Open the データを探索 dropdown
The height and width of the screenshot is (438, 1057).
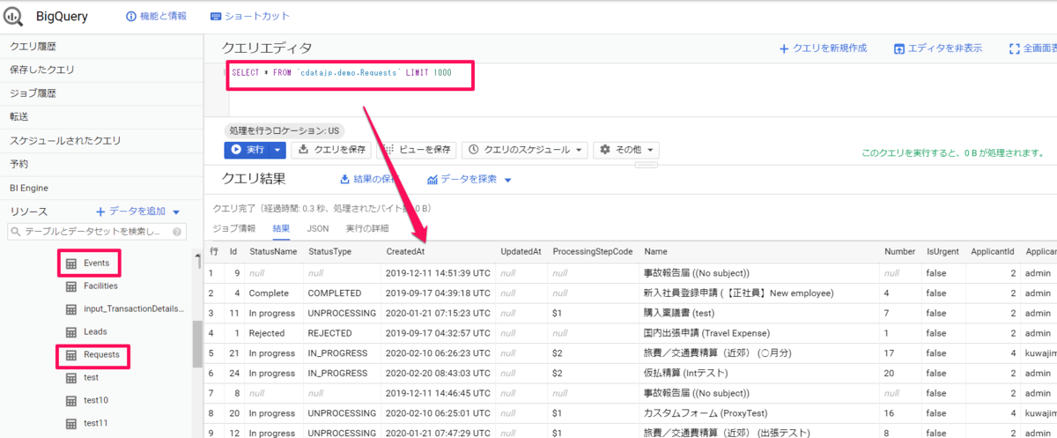[469, 179]
